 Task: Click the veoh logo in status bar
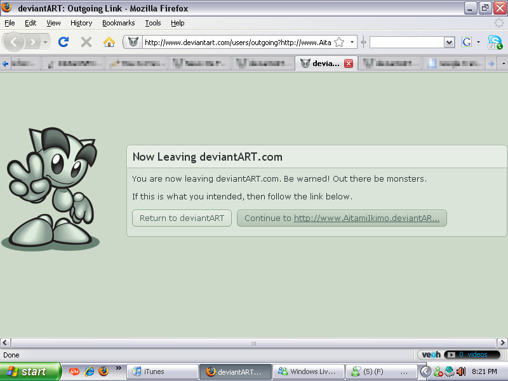431,355
